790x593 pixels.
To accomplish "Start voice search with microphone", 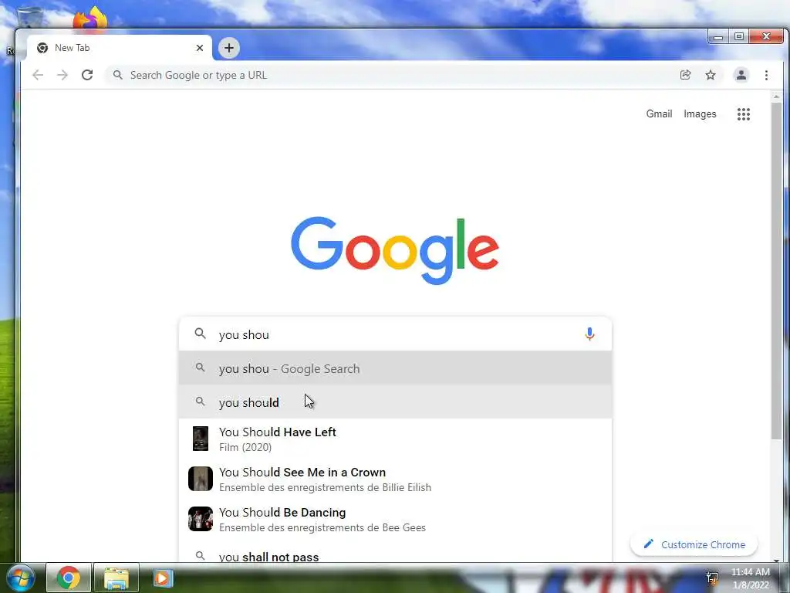I will (589, 334).
